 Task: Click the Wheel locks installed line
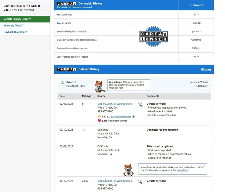click(159, 111)
